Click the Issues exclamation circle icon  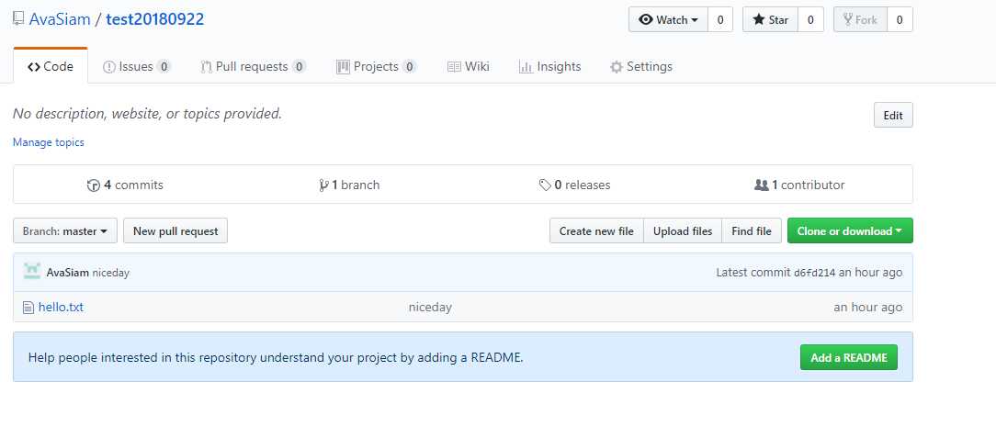pos(109,67)
